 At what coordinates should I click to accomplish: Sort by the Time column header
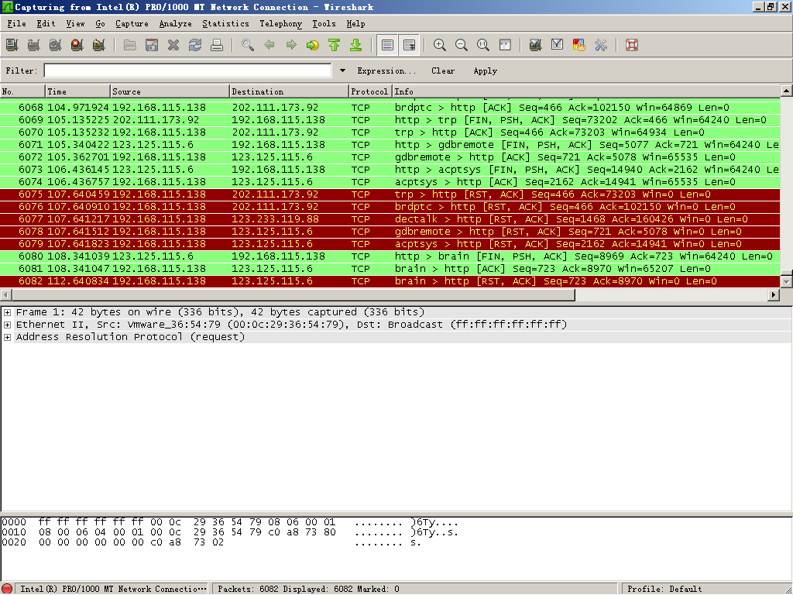coord(78,91)
